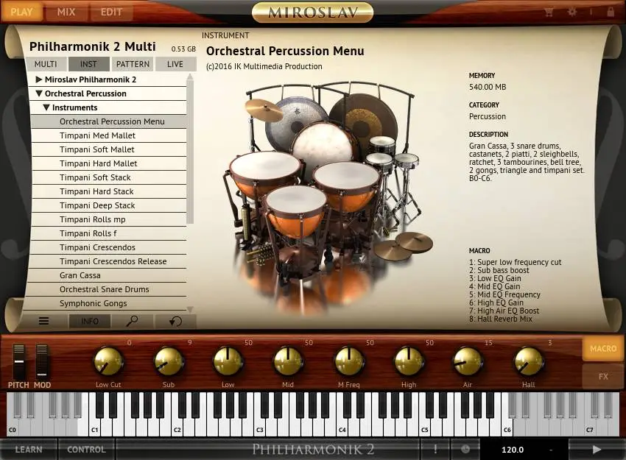Click the tempo field showing 120.0
This screenshot has width=626, height=460.
pyautogui.click(x=513, y=450)
